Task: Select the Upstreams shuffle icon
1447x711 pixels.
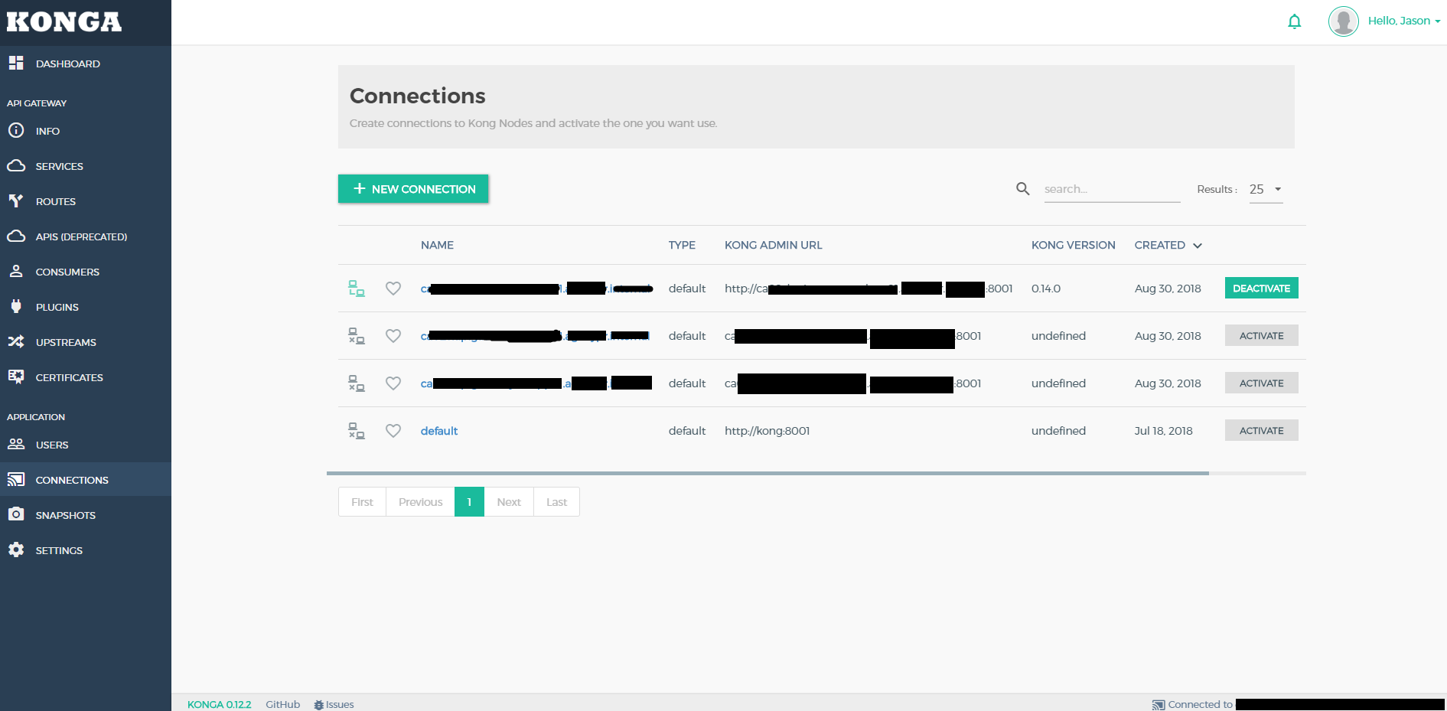Action: (x=17, y=342)
